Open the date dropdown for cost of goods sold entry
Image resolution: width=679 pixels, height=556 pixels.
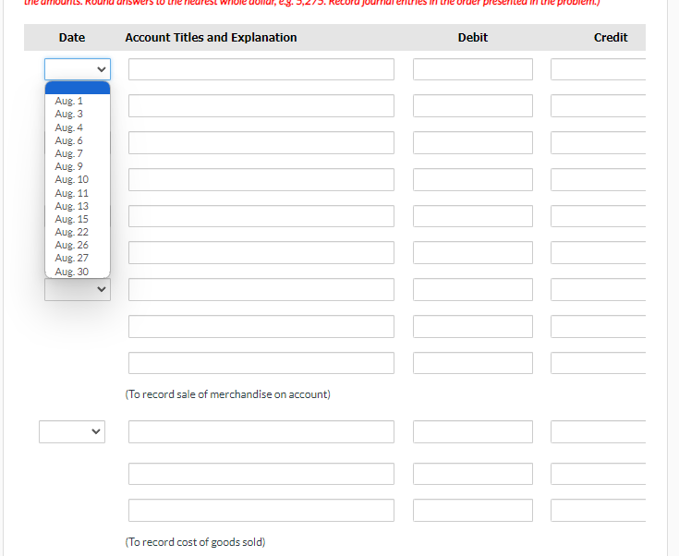point(72,431)
